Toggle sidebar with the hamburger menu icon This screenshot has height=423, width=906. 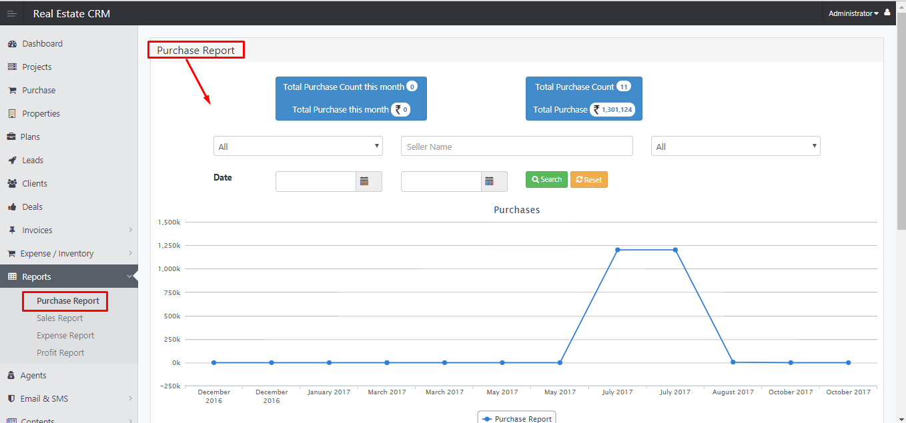(x=11, y=13)
